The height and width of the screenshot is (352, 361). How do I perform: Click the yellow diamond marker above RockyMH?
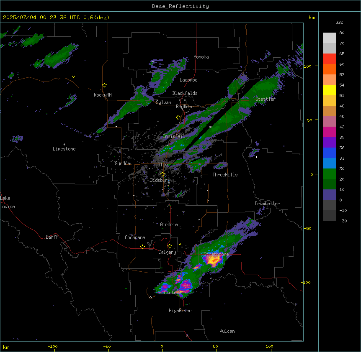[105, 85]
